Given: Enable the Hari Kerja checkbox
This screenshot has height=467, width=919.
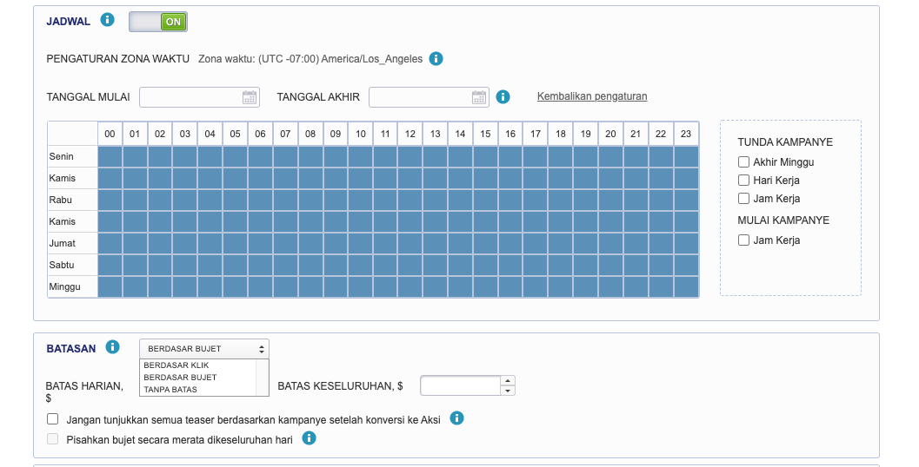Looking at the screenshot, I should point(743,180).
